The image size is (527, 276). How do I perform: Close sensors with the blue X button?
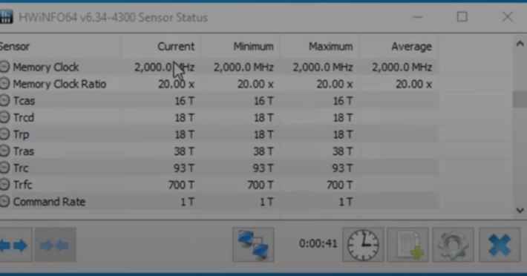pyautogui.click(x=500, y=245)
